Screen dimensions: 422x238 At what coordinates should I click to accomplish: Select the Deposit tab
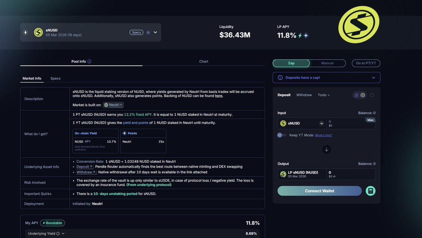[284, 95]
